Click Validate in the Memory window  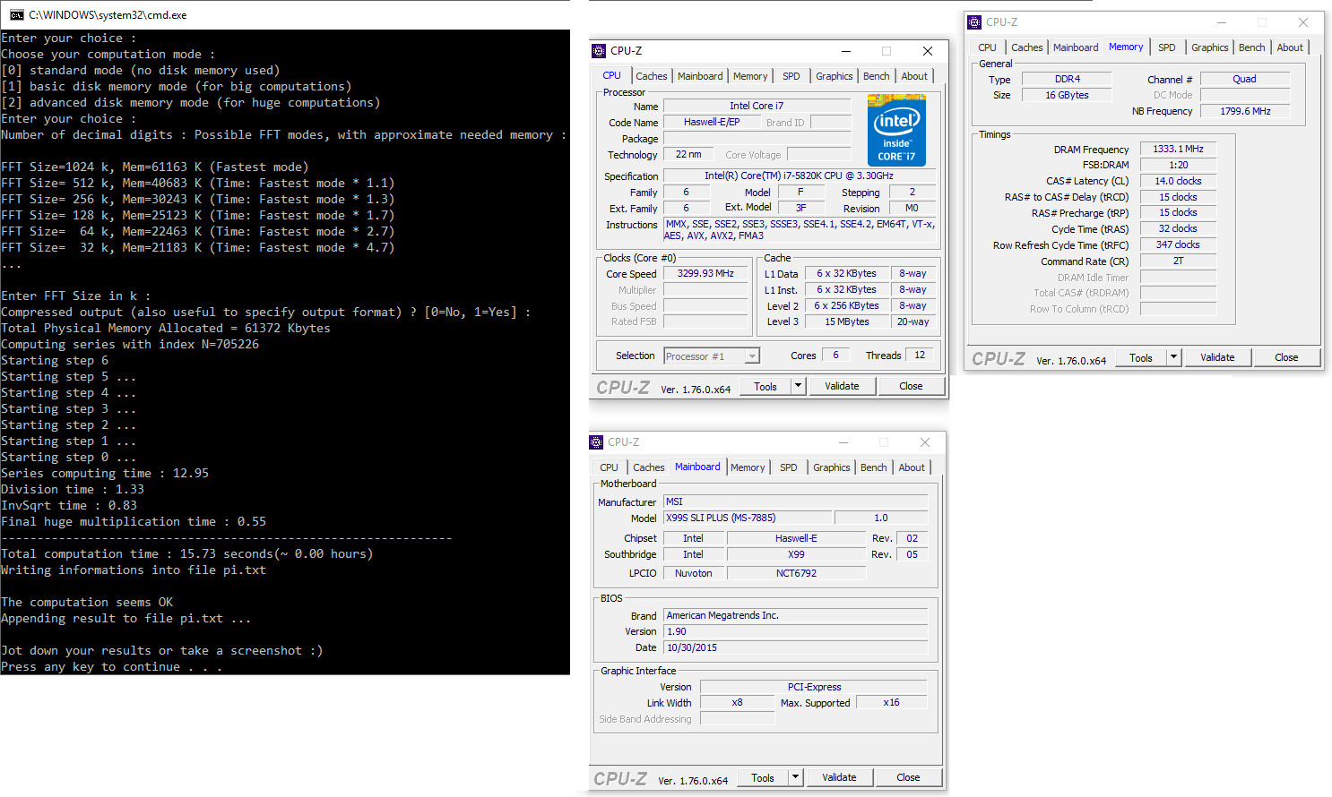[1217, 357]
